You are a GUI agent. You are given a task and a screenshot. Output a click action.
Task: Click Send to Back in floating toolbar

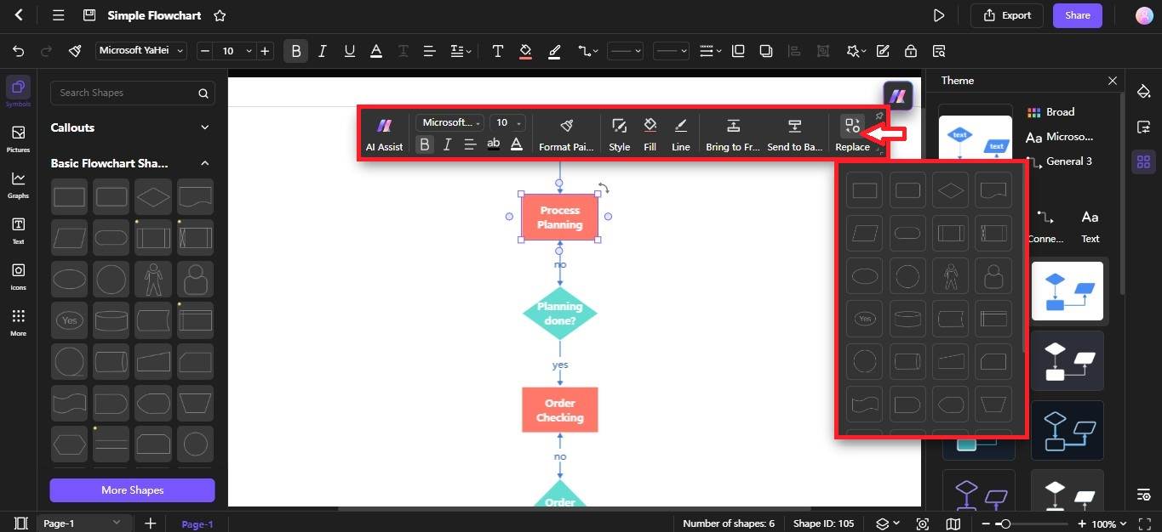click(794, 134)
